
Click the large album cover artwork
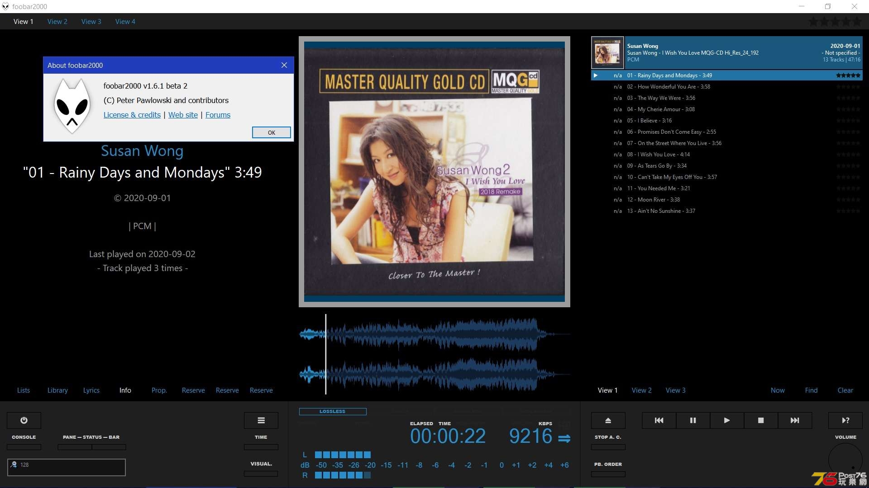[434, 172]
